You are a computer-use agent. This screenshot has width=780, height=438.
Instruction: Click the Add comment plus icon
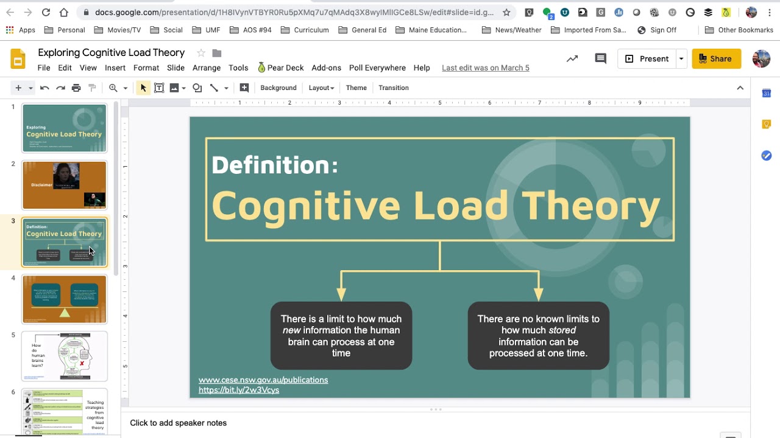244,88
